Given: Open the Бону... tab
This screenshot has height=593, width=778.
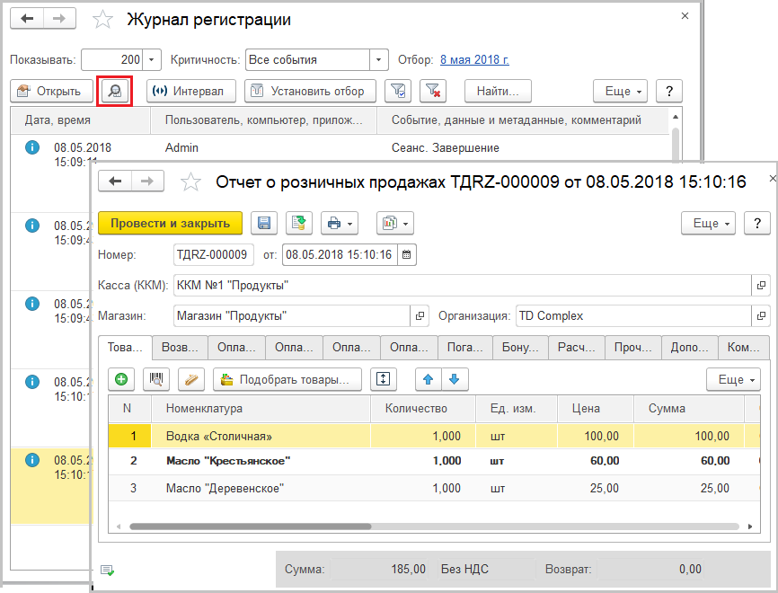Looking at the screenshot, I should (520, 348).
